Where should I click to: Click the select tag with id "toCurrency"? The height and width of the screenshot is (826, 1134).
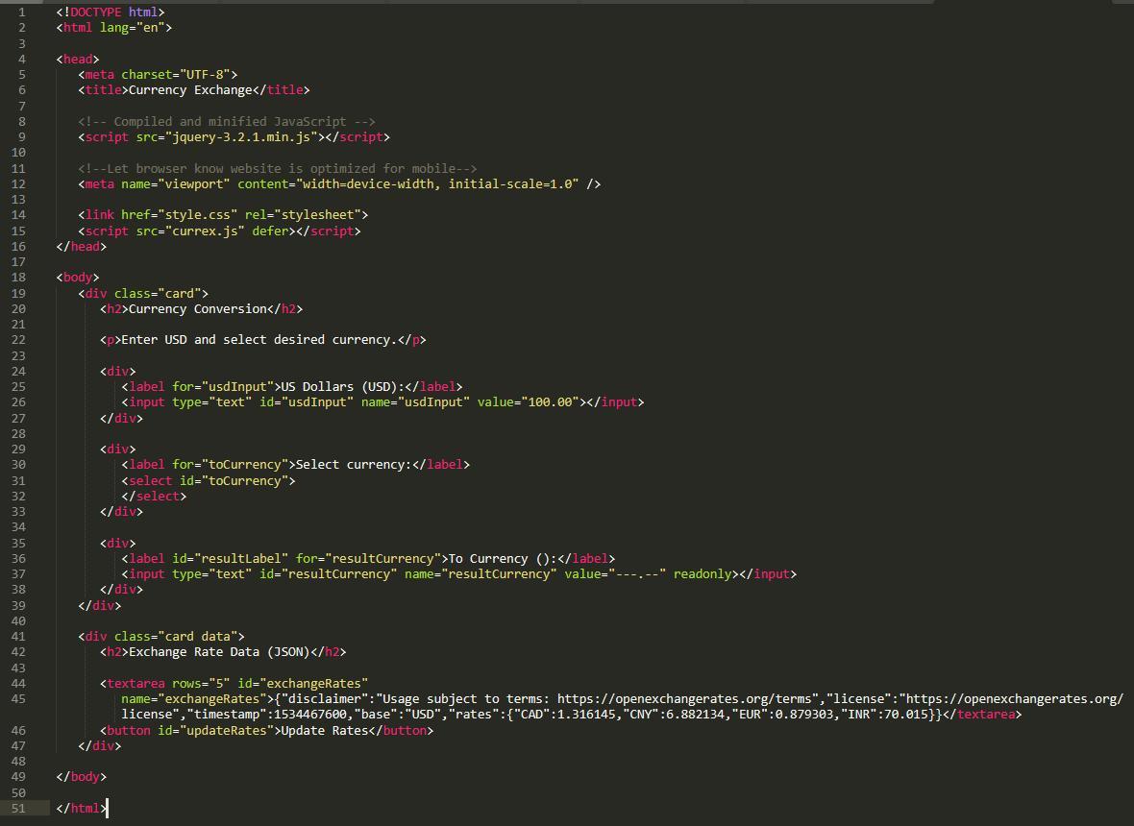pyautogui.click(x=209, y=480)
